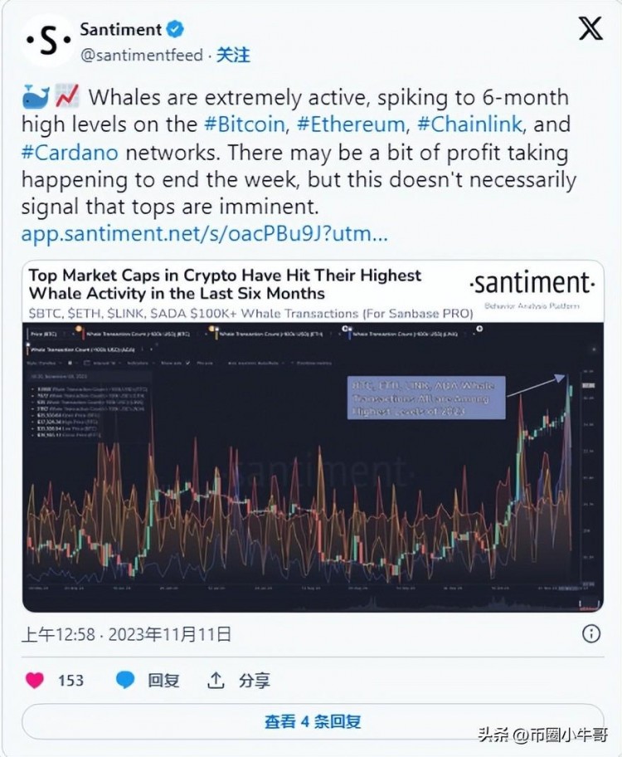The height and width of the screenshot is (757, 622).
Task: Open the #Bitcoin hashtag
Action: 245,124
